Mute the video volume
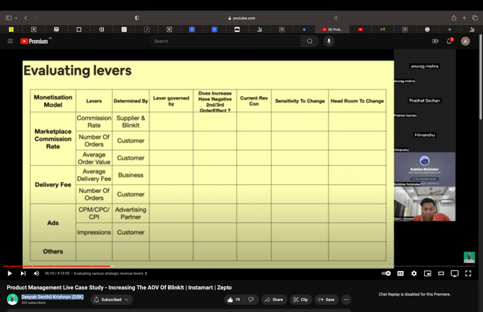The image size is (483, 312). coord(36,274)
